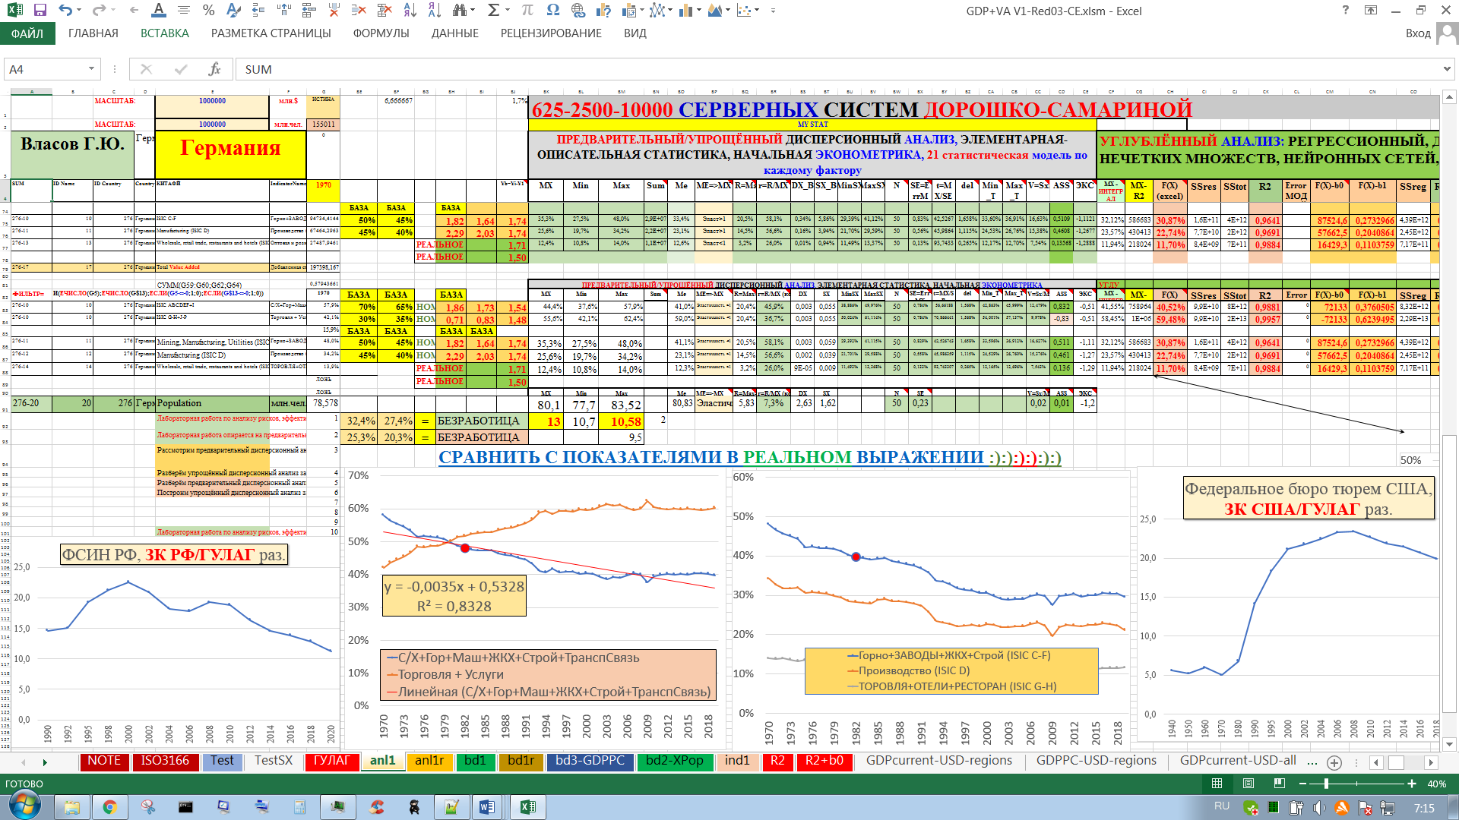Click the Save icon in quick access toolbar
This screenshot has height=820, width=1459.
[x=40, y=11]
